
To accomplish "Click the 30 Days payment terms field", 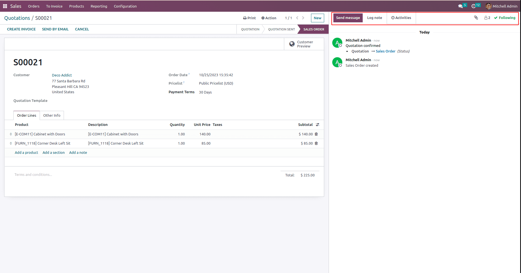I will (x=205, y=92).
